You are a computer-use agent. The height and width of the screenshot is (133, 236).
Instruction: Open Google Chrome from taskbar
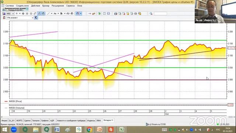(89, 130)
